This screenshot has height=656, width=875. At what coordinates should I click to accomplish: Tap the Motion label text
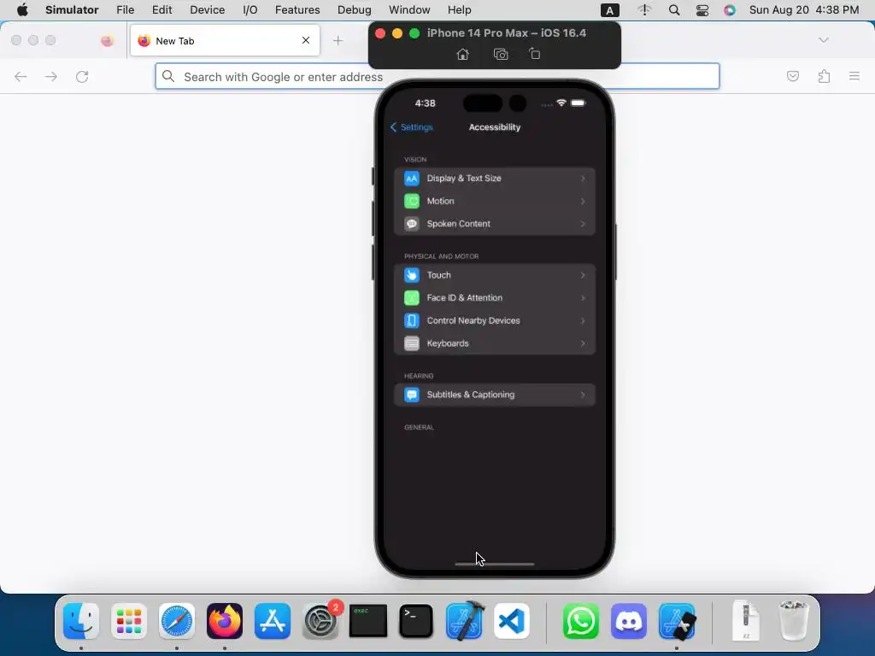pos(440,201)
